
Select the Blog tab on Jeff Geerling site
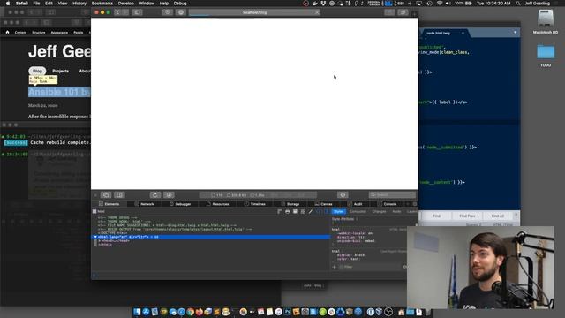point(37,71)
